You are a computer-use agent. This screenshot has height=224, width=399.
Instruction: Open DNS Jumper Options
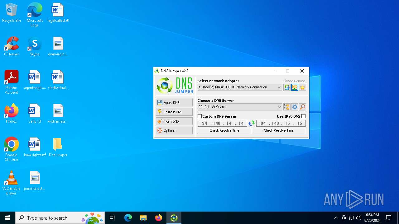174,131
